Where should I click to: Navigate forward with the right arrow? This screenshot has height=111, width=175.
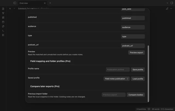(14, 8)
